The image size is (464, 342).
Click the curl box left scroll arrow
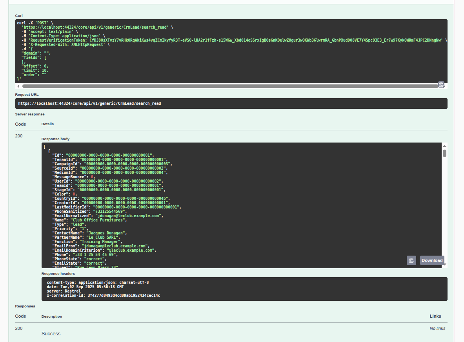click(18, 86)
